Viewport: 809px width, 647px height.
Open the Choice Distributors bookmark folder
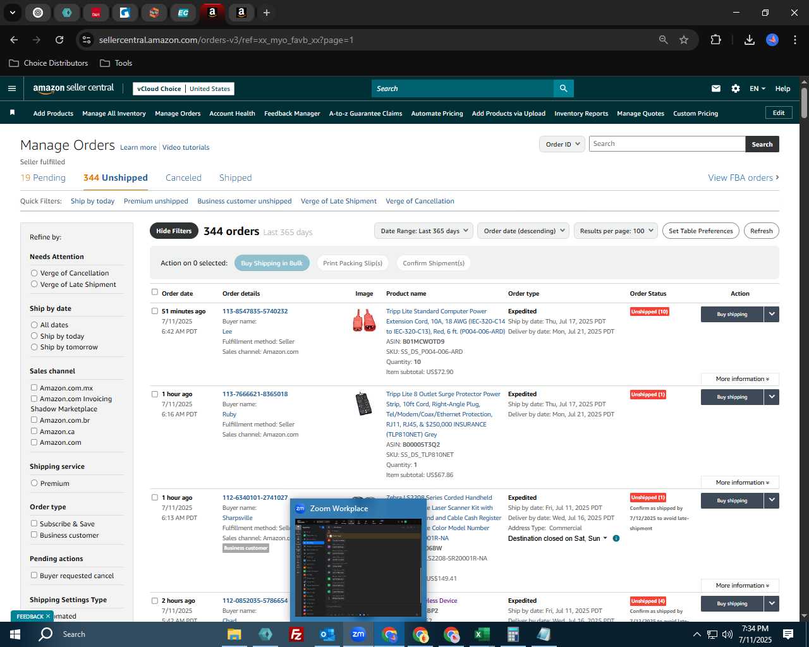[x=49, y=63]
